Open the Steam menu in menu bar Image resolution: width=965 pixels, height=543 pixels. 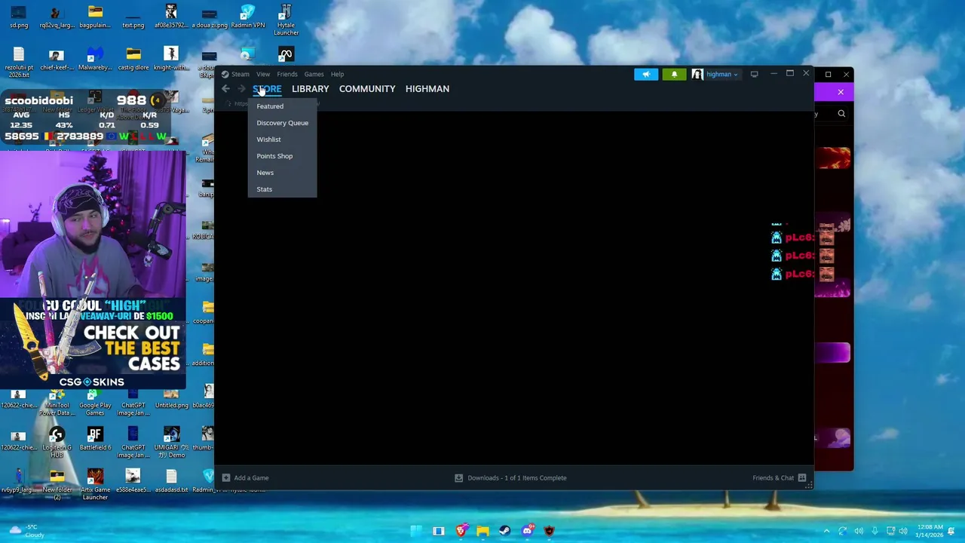[x=240, y=74]
